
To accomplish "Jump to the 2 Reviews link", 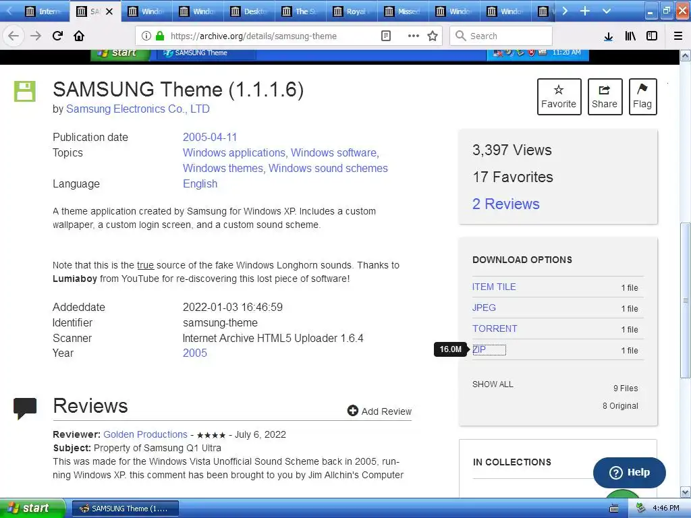I will click(x=506, y=204).
